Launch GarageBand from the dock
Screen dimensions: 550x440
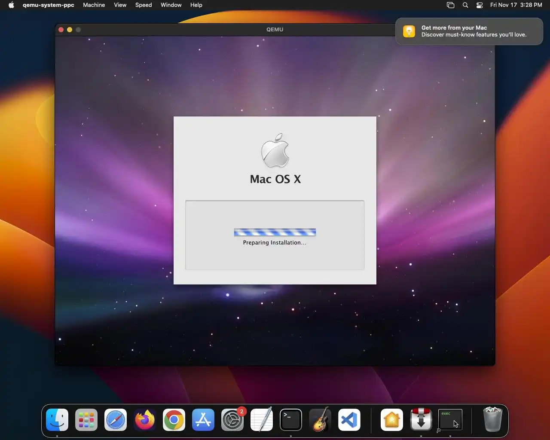click(x=320, y=420)
